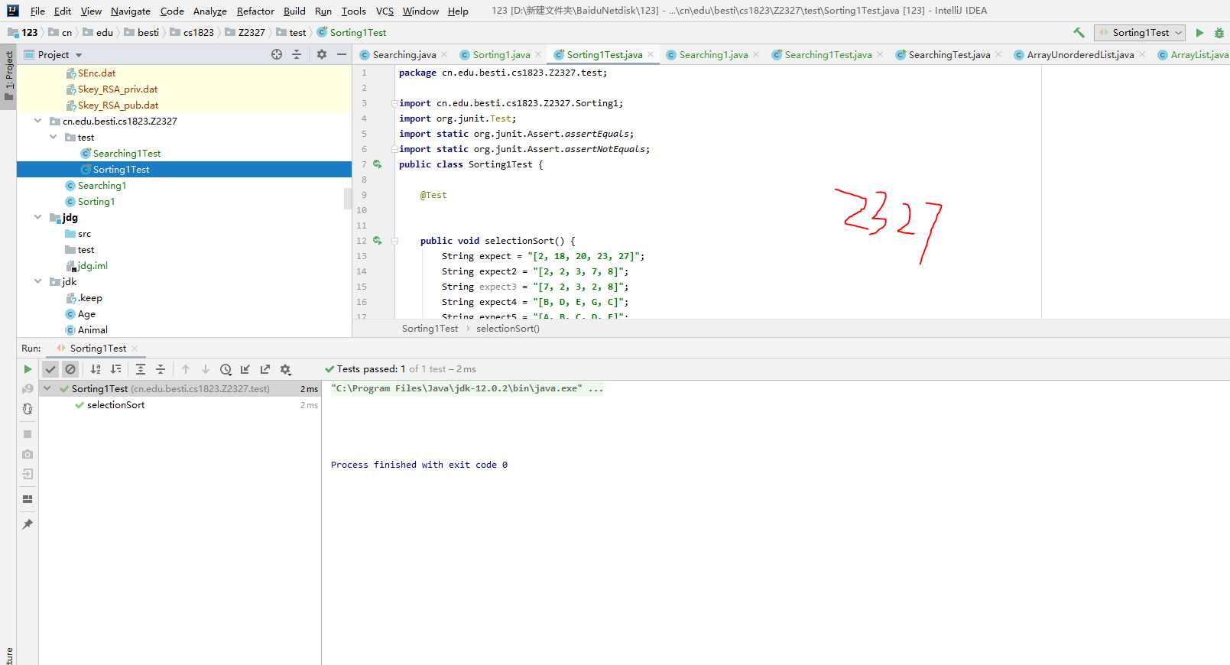1230x665 pixels.
Task: Close the Sorting1.java editor tab
Action: click(538, 54)
